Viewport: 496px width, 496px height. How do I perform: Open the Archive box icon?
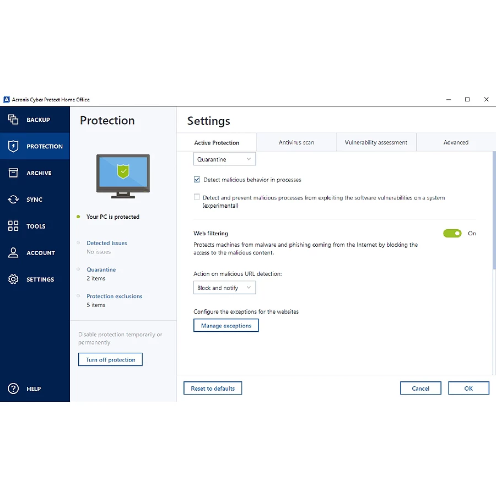(13, 172)
